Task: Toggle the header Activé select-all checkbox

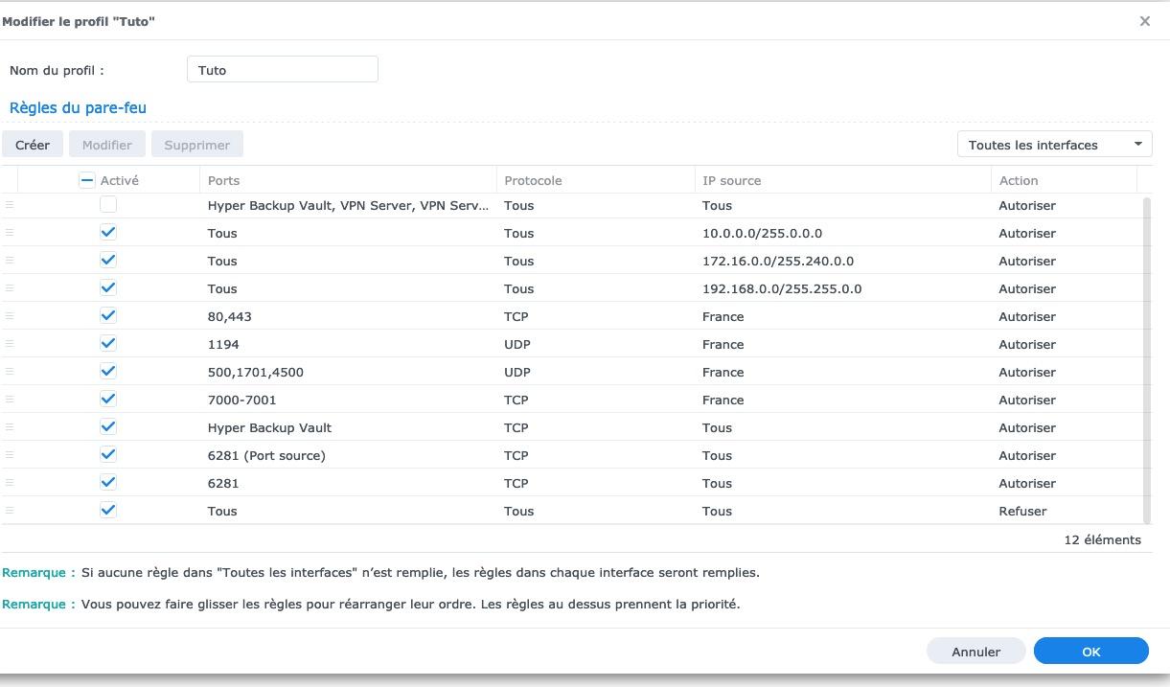Action: click(87, 180)
